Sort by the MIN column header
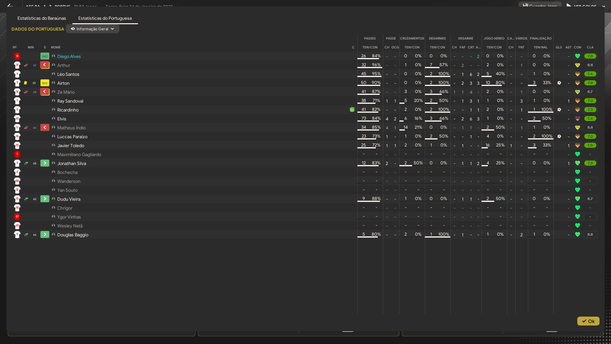This screenshot has height=344, width=611. coord(31,47)
